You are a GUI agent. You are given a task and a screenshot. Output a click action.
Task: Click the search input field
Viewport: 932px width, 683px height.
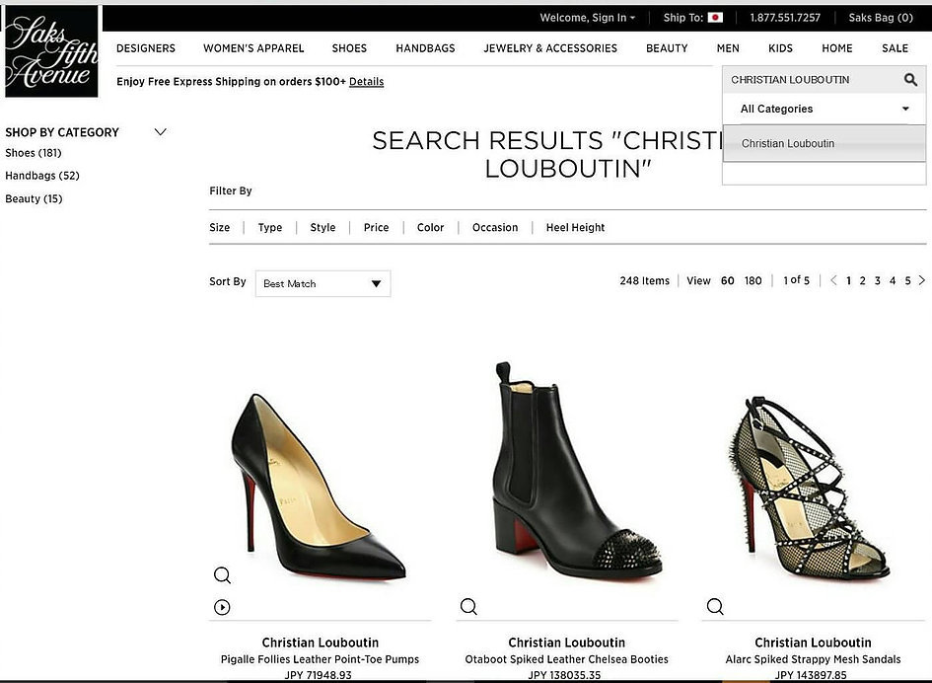pos(812,80)
